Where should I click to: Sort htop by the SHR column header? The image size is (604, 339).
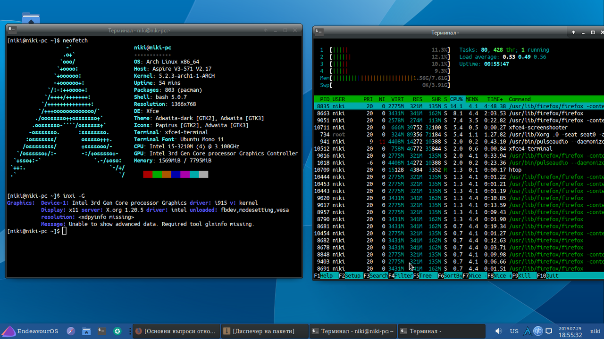436,99
